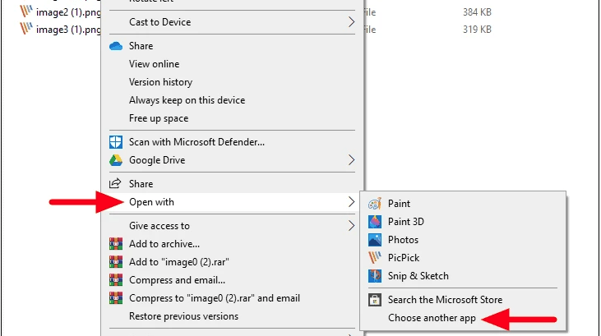601x336 pixels.
Task: Expand the Google Drive submenu arrow
Action: [x=351, y=159]
